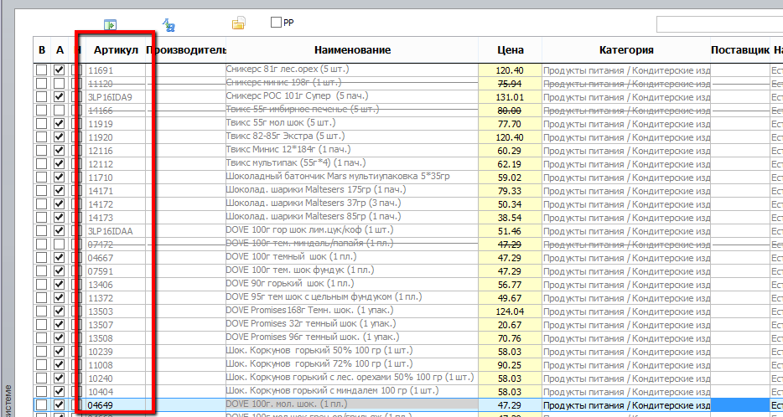Click price cell 20.67
783x417 pixels.
[510, 325]
